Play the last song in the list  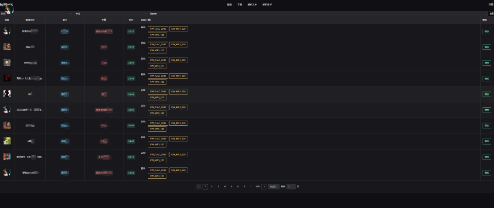click(486, 173)
